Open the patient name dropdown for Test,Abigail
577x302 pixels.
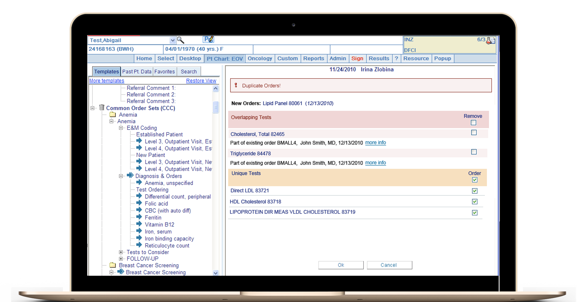click(x=172, y=40)
